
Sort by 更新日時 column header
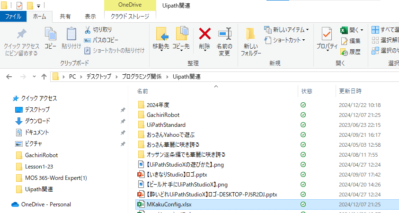point(350,91)
